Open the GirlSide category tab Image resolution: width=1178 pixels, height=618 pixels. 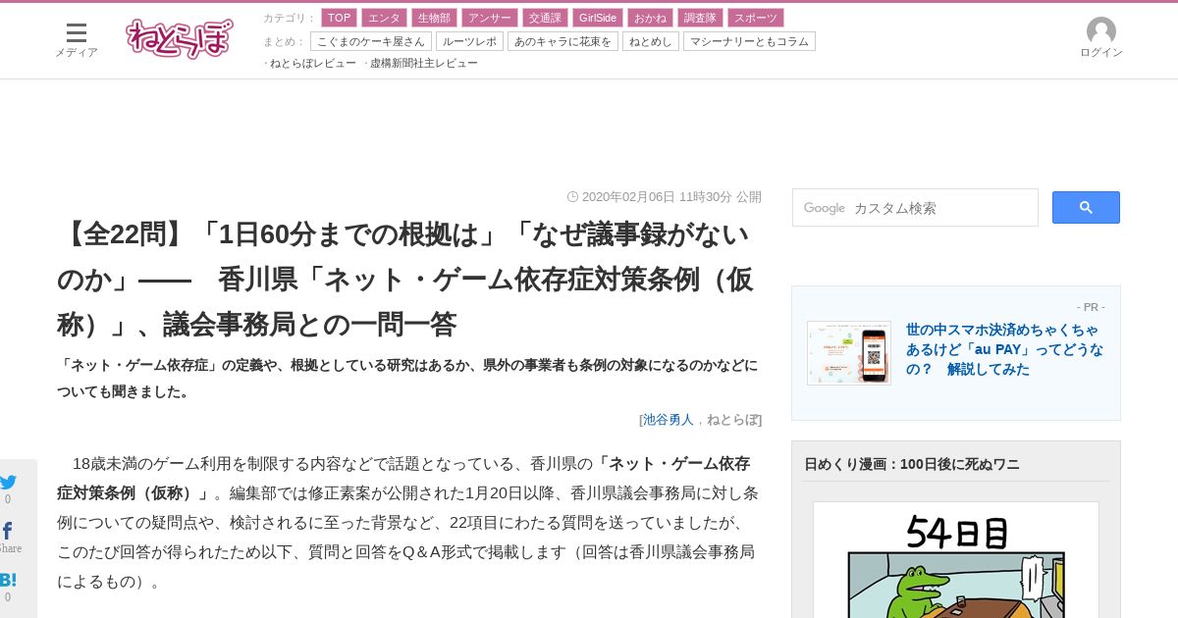click(597, 18)
